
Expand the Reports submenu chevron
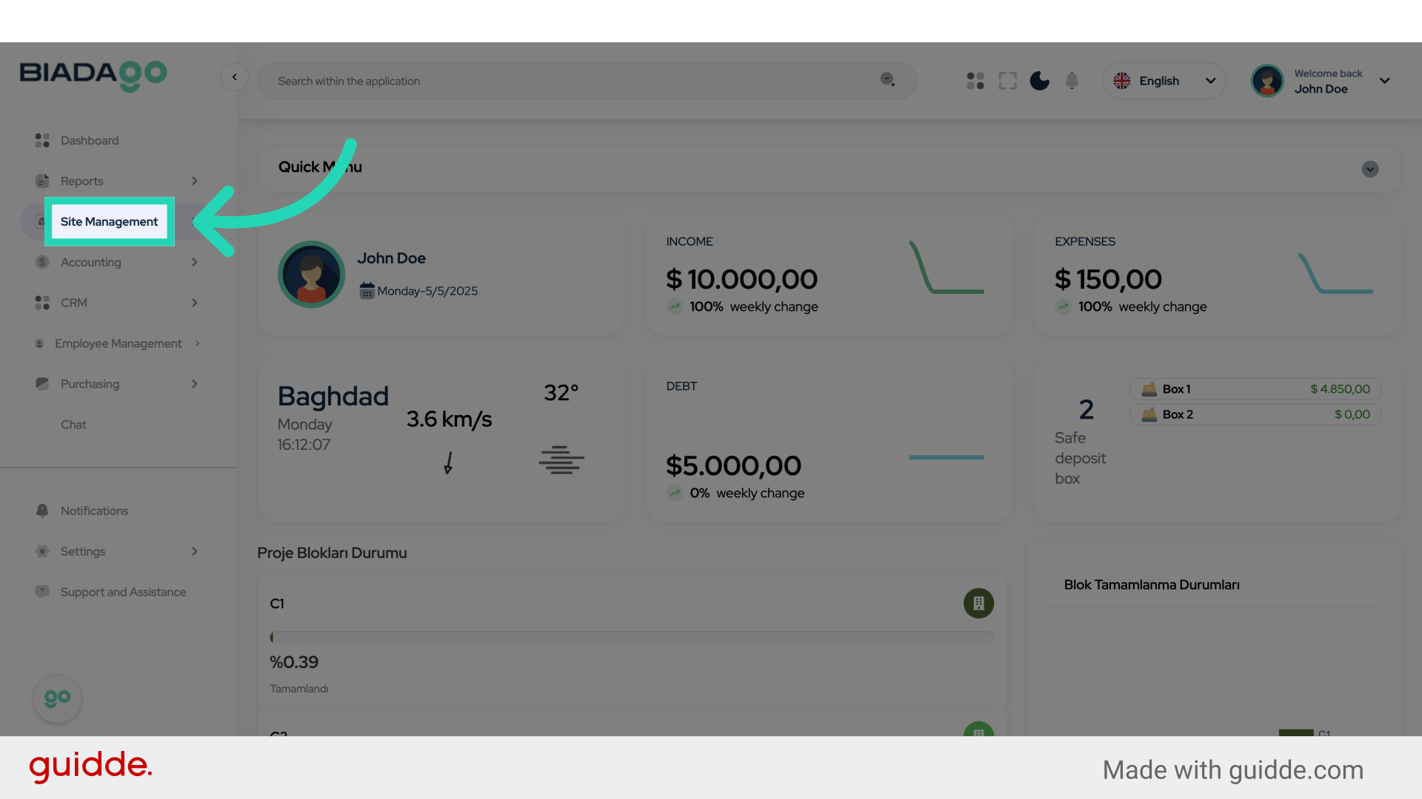pos(195,181)
